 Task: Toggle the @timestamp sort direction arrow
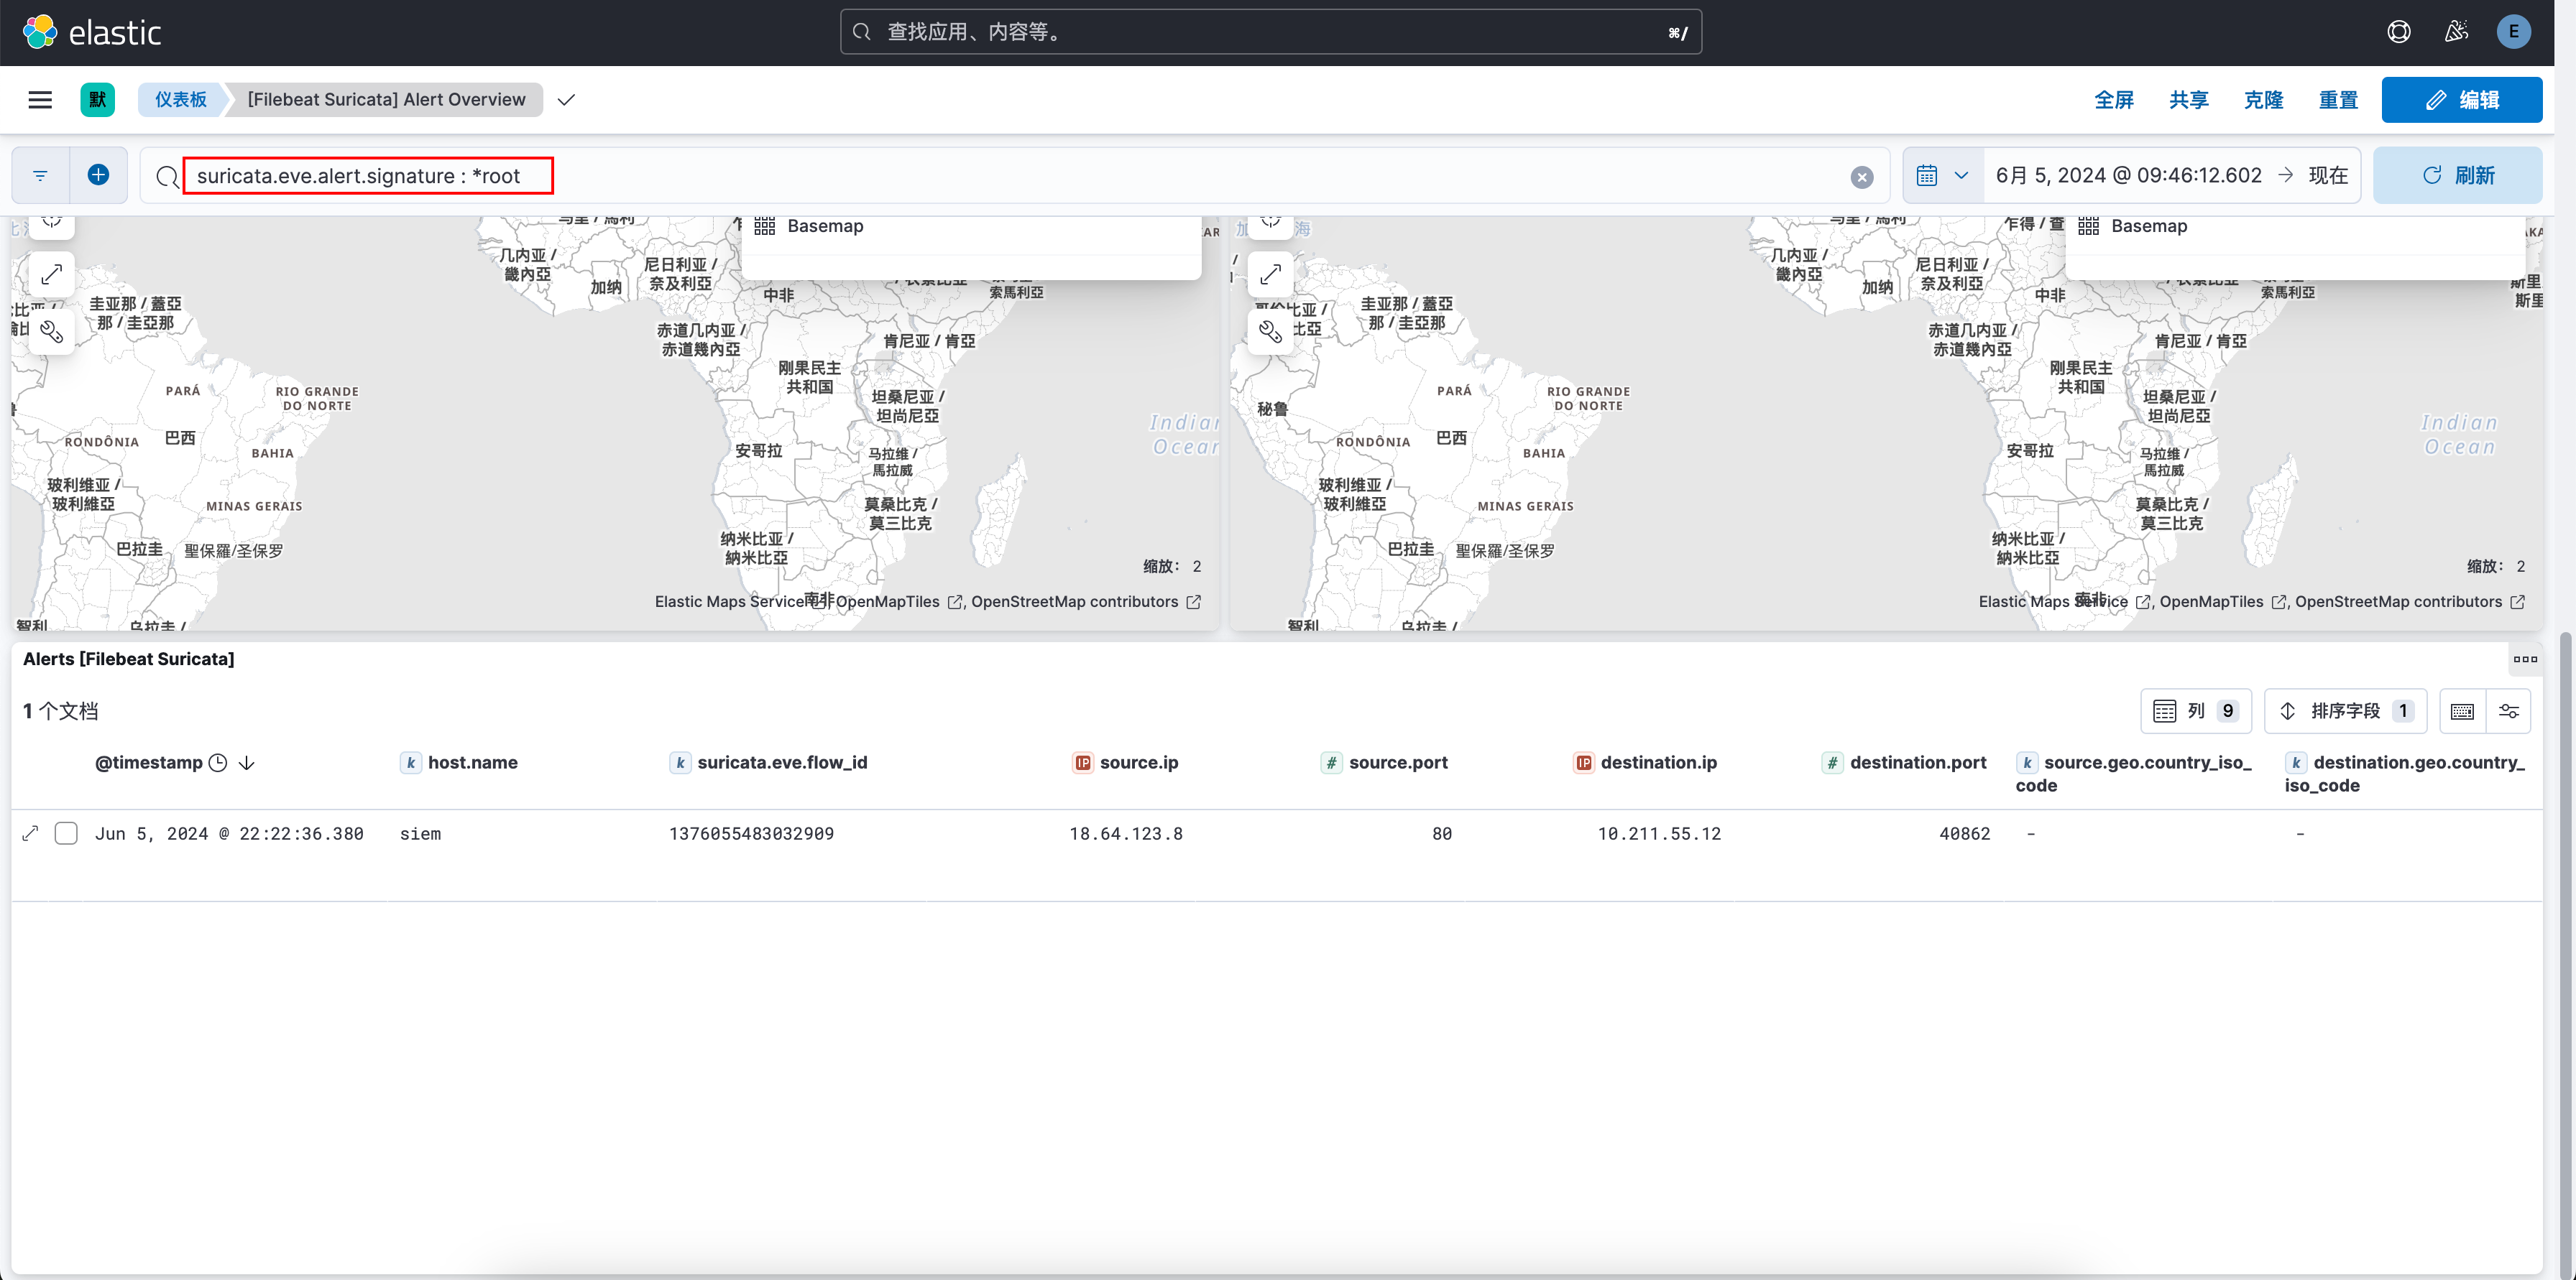tap(247, 762)
